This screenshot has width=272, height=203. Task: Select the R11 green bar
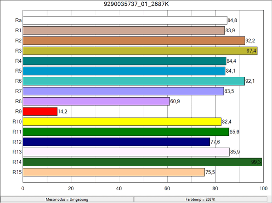126,132
